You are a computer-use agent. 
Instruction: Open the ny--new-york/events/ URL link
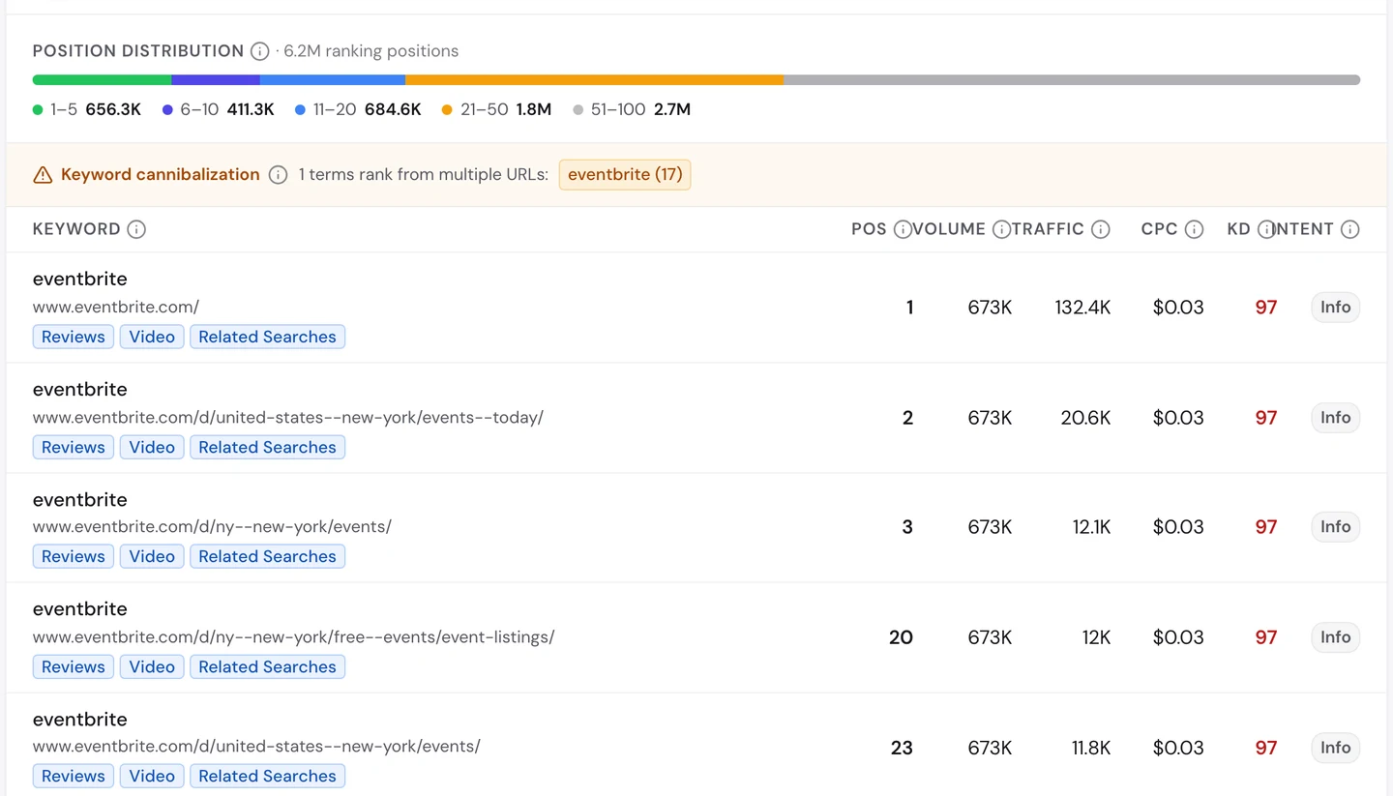(x=212, y=527)
